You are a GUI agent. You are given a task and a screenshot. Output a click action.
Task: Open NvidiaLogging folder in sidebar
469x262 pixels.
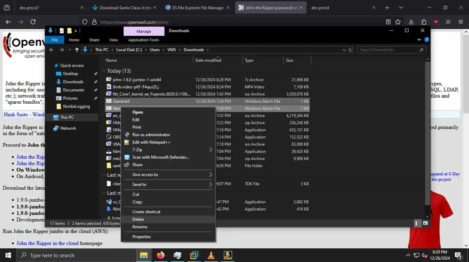click(x=76, y=106)
